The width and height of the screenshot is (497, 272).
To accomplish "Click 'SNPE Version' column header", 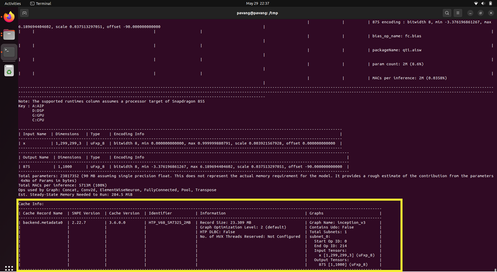I will point(86,213).
